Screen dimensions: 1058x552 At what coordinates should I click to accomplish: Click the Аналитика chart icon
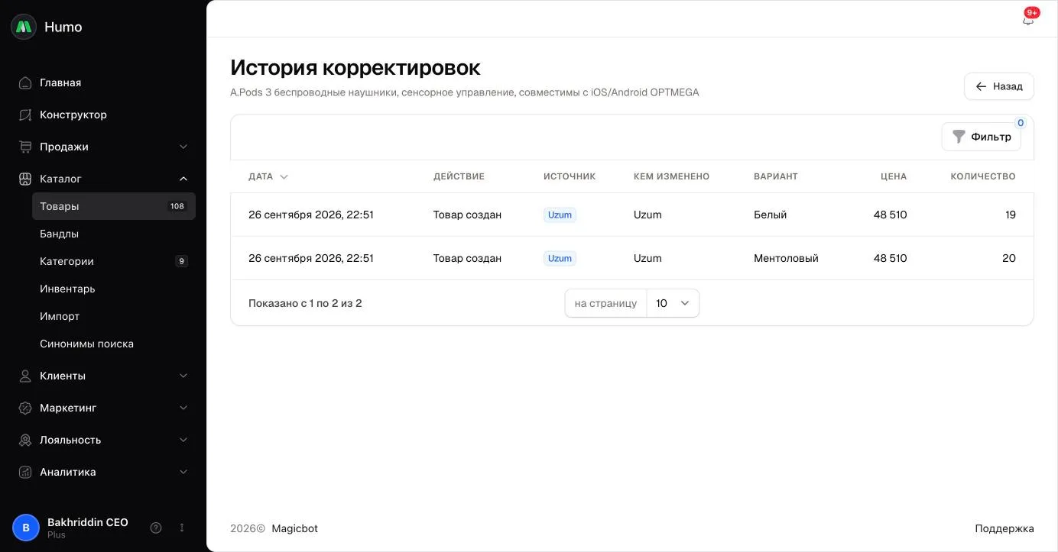tap(25, 472)
